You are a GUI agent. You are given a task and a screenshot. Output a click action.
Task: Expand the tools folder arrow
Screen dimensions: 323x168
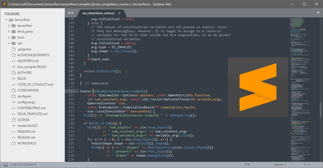point(9,37)
